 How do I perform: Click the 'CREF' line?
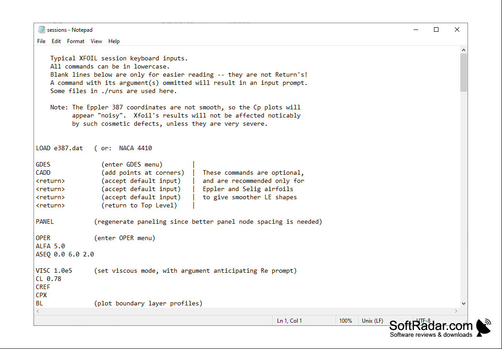tap(43, 287)
